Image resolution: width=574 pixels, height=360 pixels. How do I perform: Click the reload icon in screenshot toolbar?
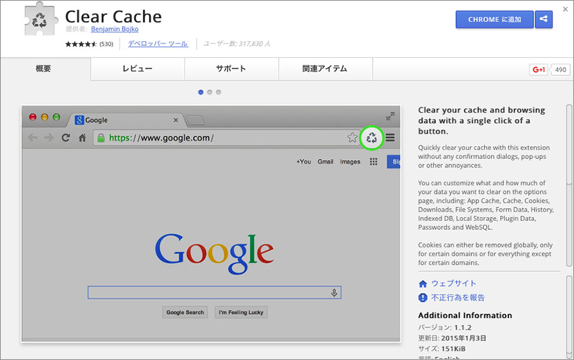coord(66,138)
